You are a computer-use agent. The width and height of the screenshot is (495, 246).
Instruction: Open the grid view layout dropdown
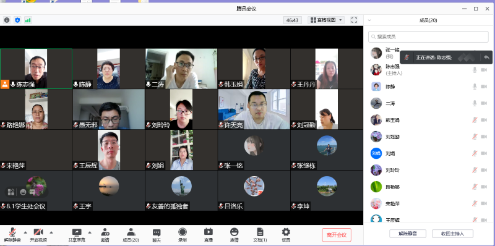[326, 20]
